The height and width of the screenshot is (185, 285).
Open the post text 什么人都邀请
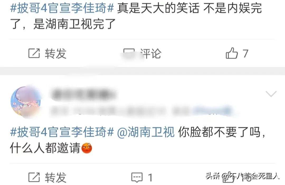[45, 148]
